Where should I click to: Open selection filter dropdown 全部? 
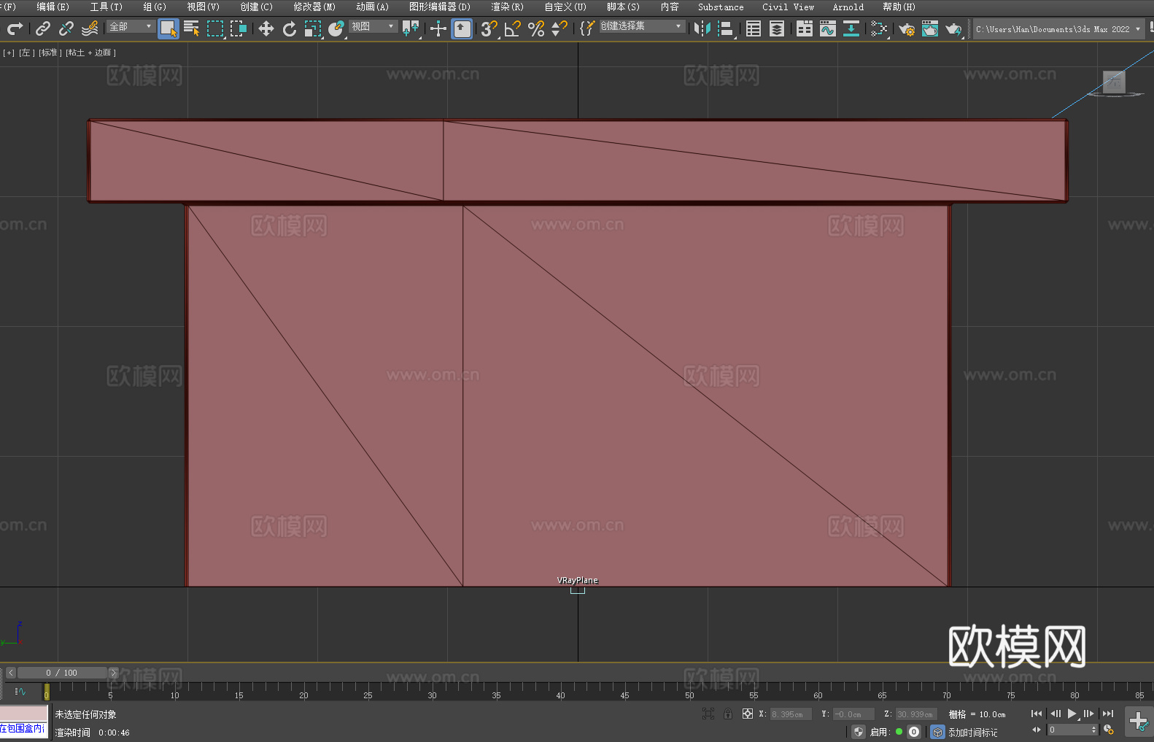click(x=131, y=26)
